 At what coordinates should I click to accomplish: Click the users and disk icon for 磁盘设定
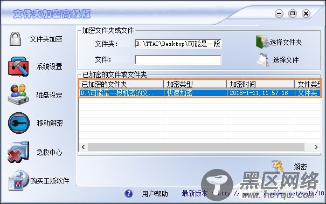click(x=18, y=94)
